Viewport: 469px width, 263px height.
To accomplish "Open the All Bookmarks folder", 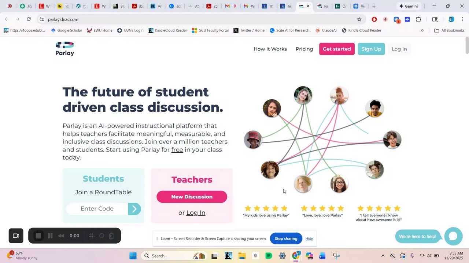I will click(449, 30).
